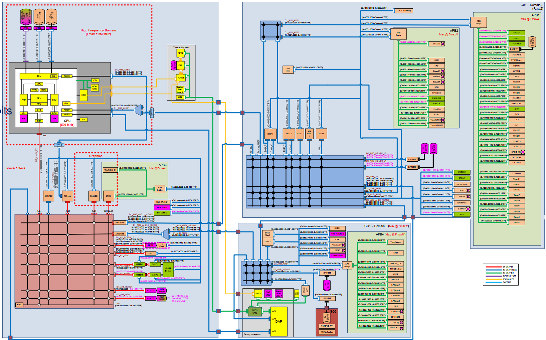546x340 pixels.
Task: Click the ITM block in the CPU
Action: [x=66, y=104]
